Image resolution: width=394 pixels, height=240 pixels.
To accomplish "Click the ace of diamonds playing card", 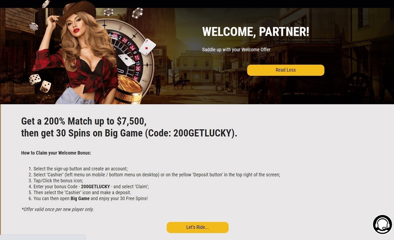I will click(x=147, y=47).
